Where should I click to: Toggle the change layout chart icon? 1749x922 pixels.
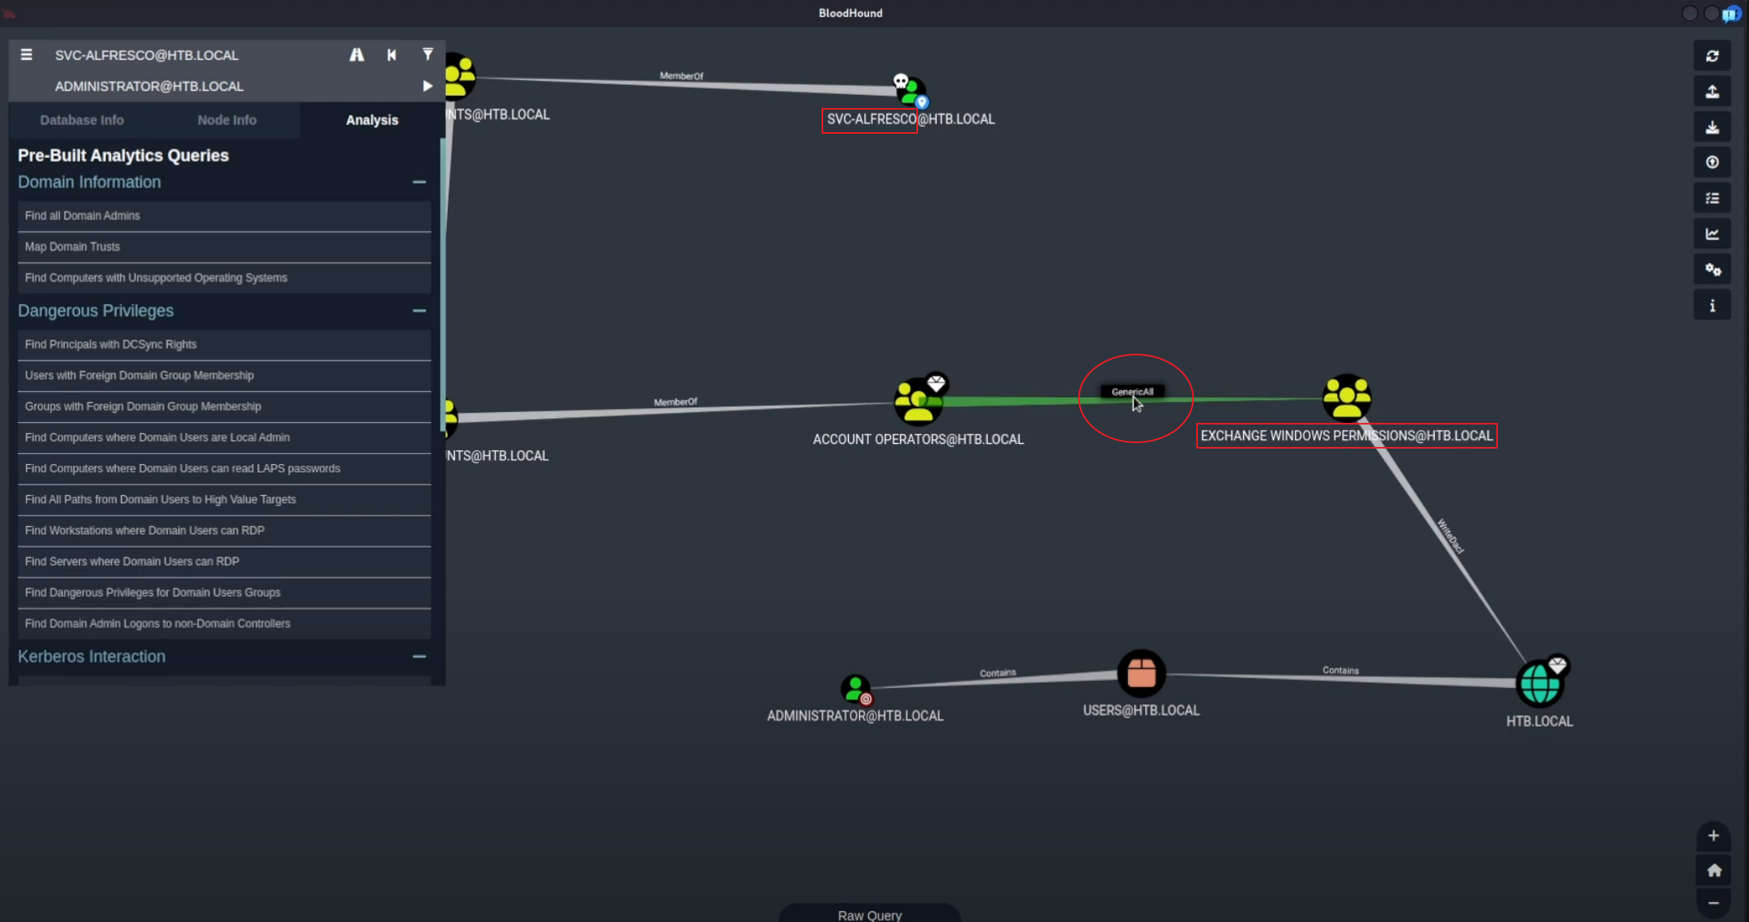1712,234
